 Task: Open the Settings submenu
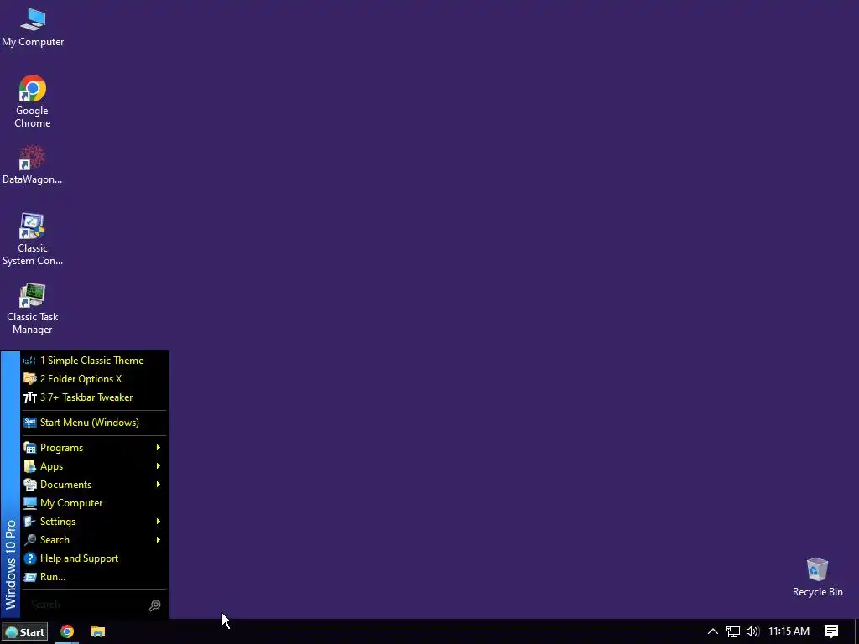pyautogui.click(x=94, y=522)
